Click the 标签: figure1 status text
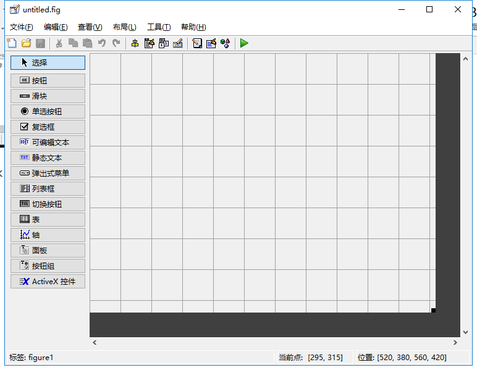The image size is (477, 370). [32, 358]
